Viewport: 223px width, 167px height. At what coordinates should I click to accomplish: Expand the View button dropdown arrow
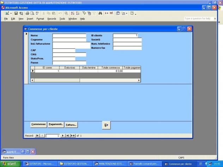[11, 13]
